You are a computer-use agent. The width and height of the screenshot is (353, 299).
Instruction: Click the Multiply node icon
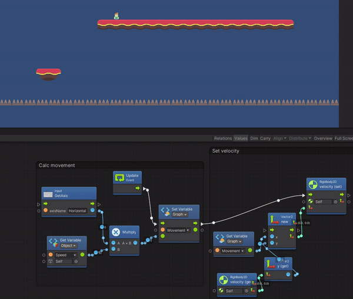coord(116,232)
